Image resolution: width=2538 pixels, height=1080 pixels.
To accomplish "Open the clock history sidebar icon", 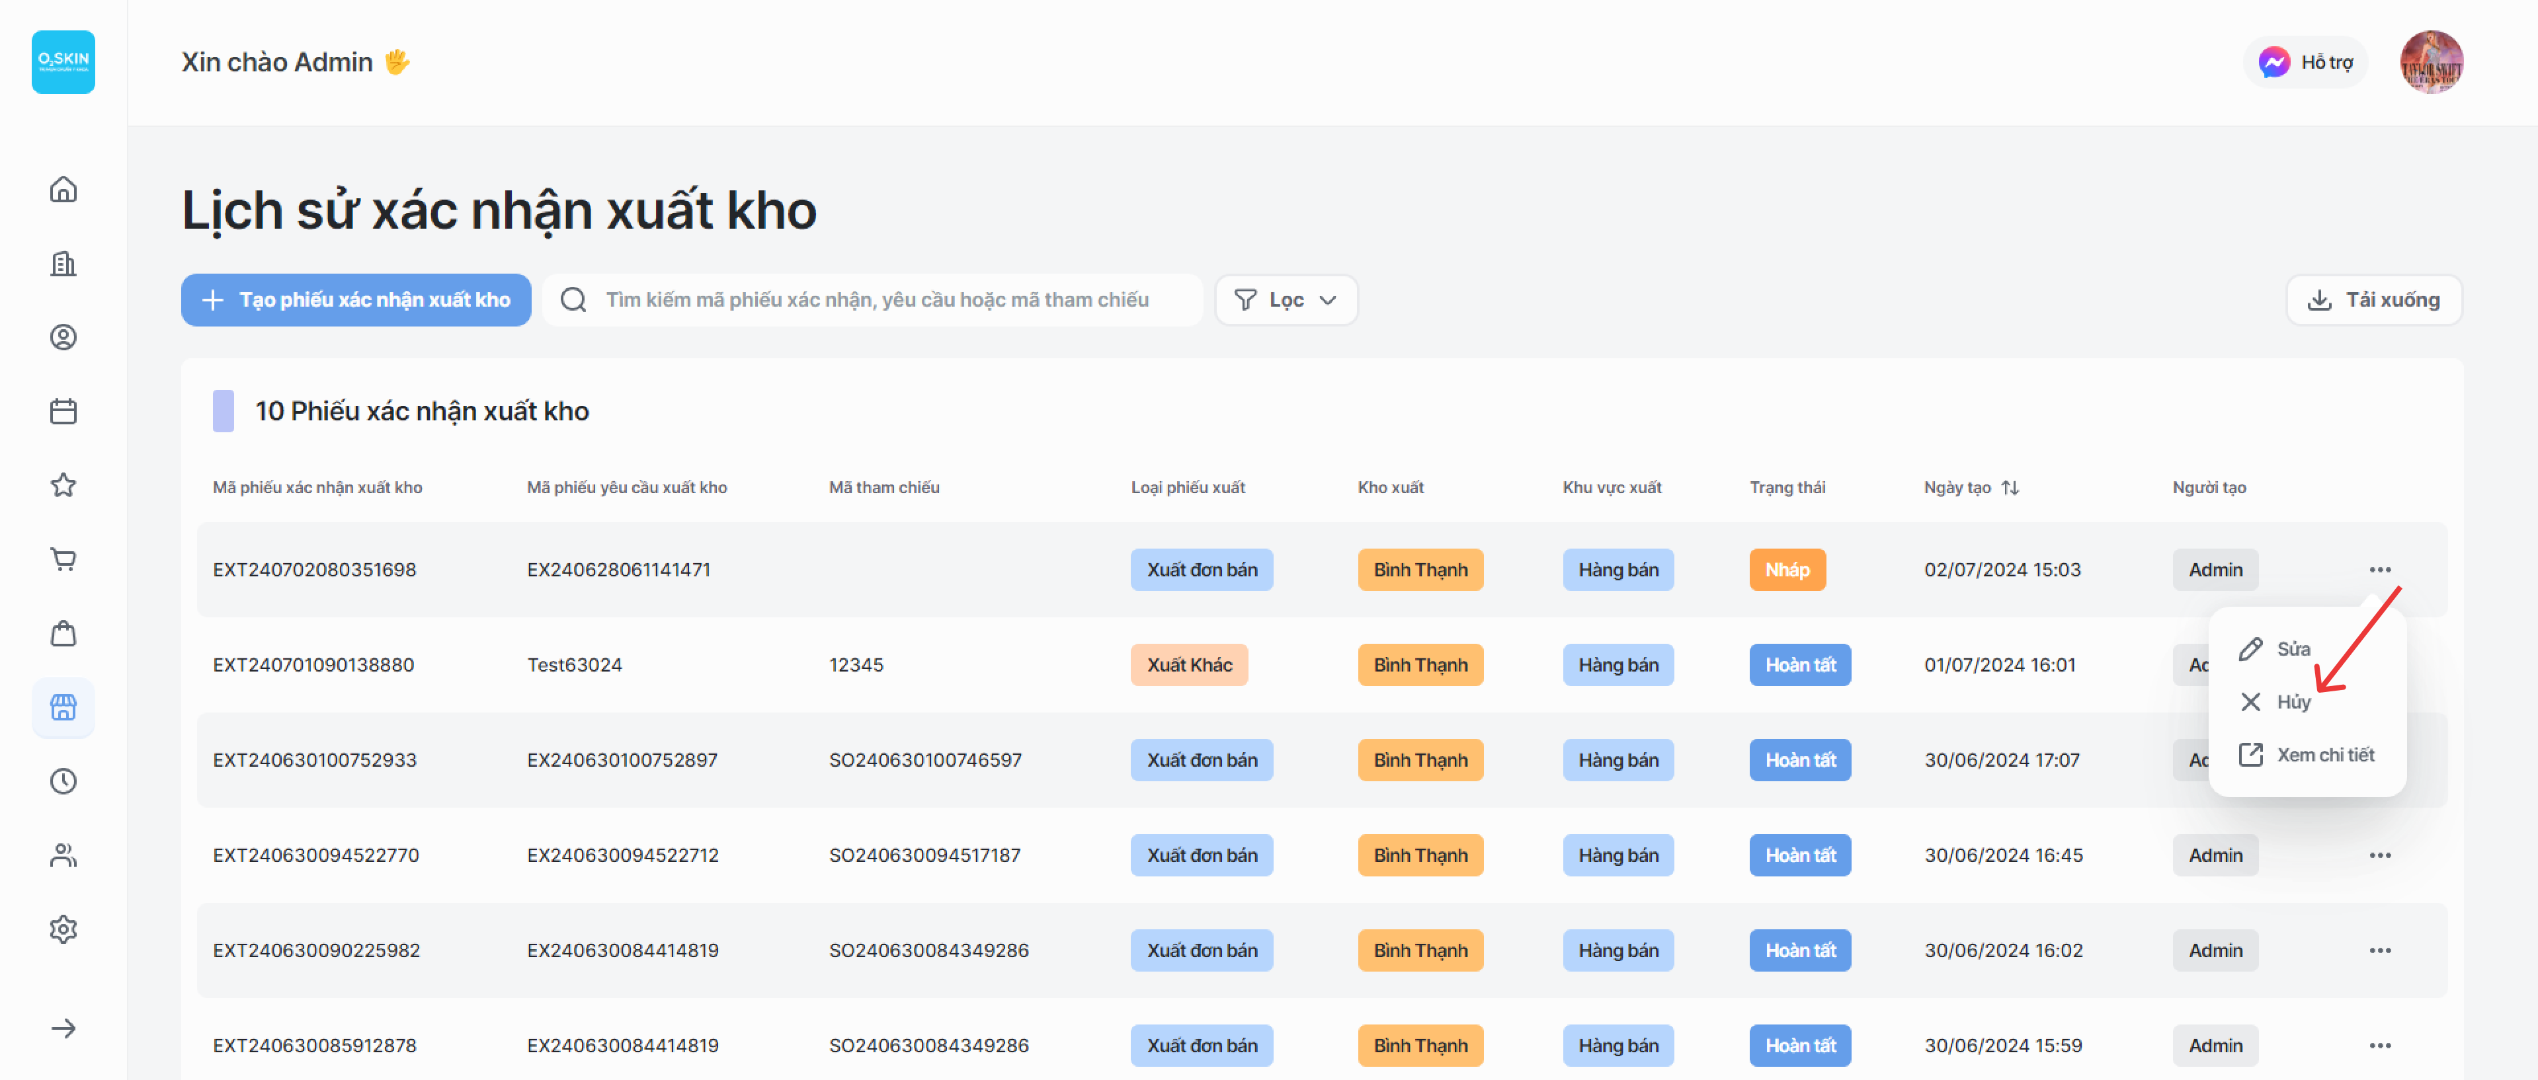I will (x=63, y=782).
